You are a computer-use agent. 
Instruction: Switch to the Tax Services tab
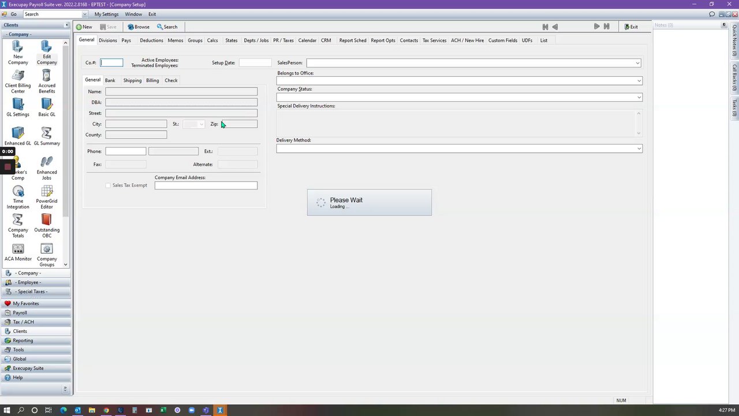434,40
